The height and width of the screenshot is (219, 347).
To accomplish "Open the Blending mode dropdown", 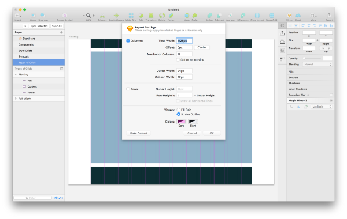I will 318,65.
